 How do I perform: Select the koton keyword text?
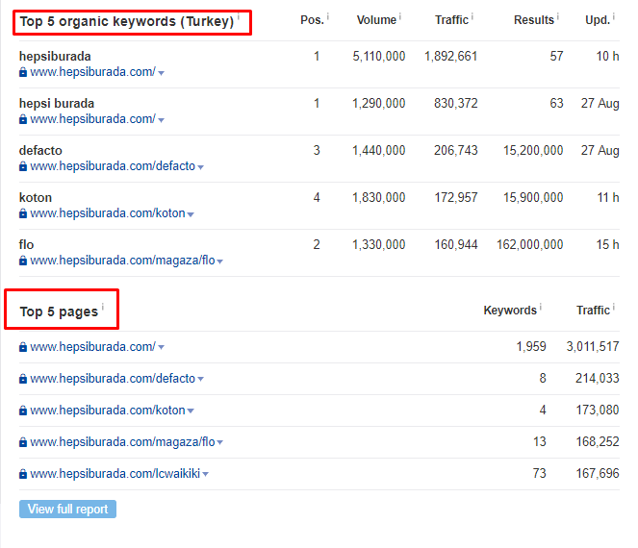coord(36,198)
